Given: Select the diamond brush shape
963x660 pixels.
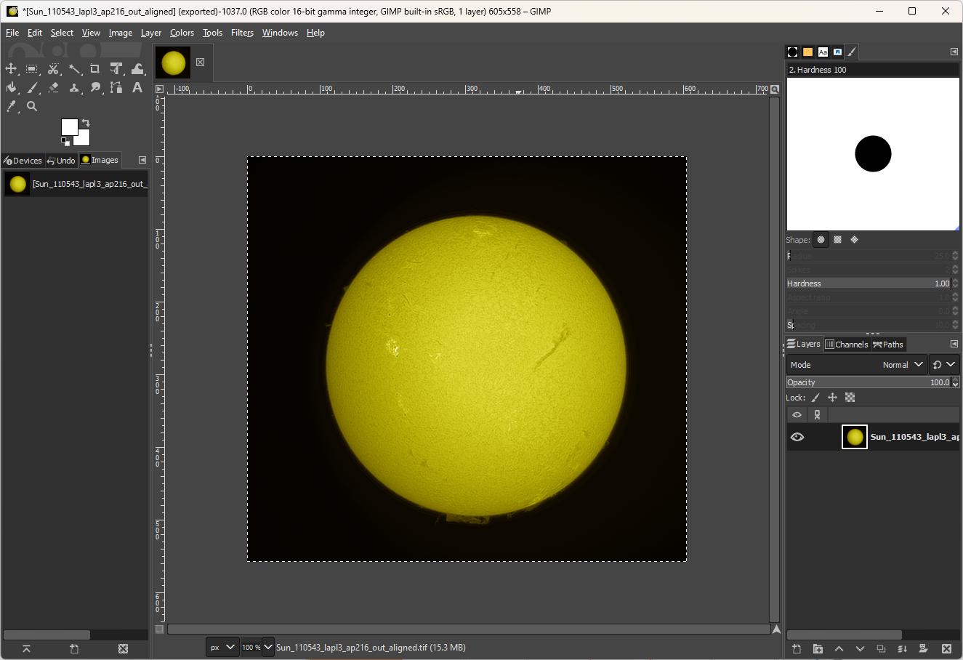Looking at the screenshot, I should (854, 239).
